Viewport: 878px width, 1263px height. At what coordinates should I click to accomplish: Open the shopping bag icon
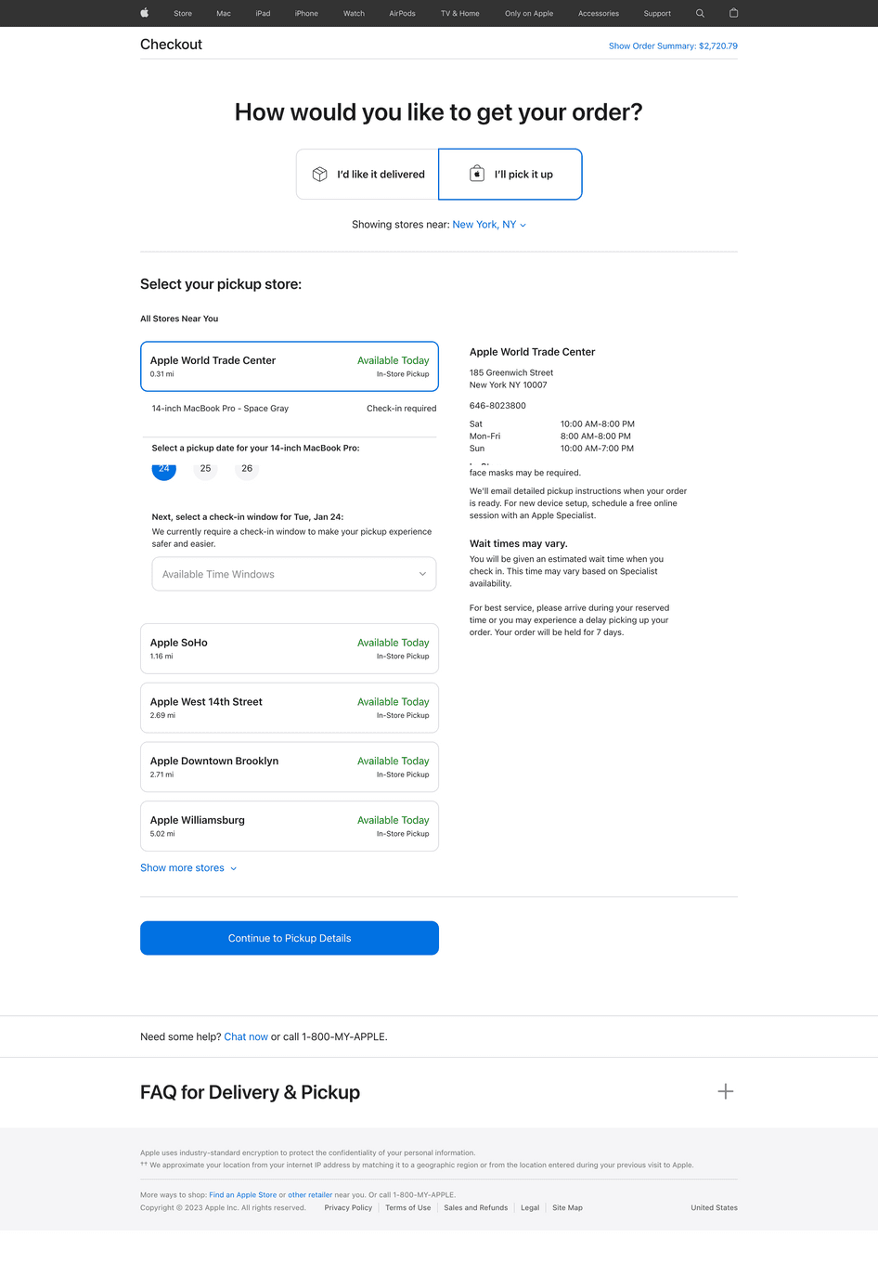(733, 13)
